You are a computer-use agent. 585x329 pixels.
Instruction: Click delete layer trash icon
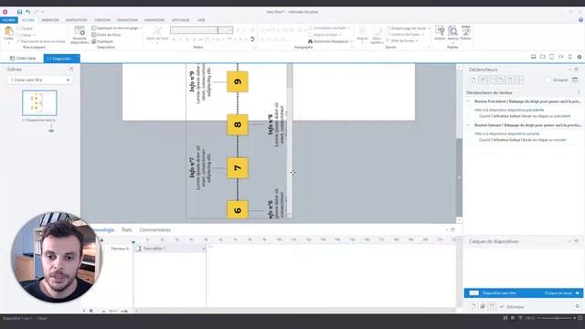(x=492, y=306)
